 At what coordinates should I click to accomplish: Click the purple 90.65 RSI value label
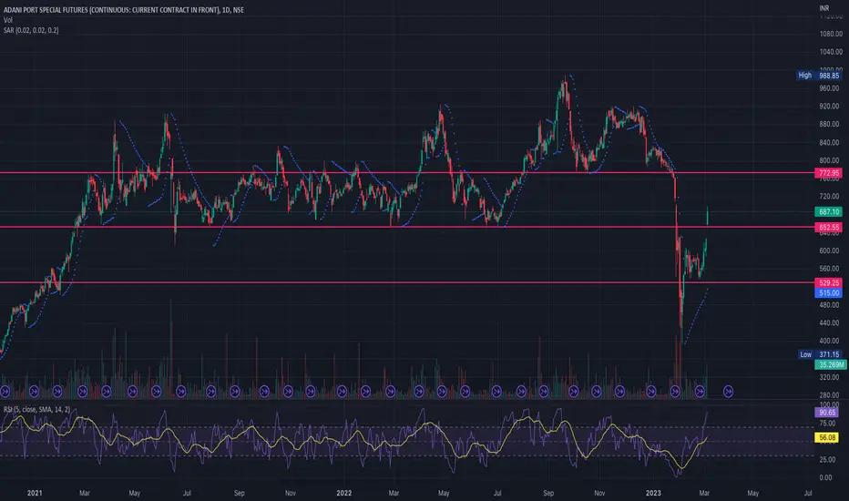pyautogui.click(x=827, y=413)
